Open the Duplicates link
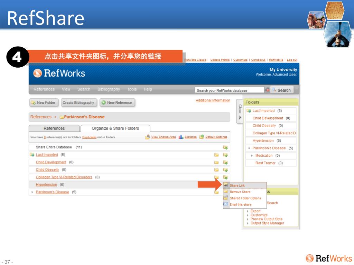Viewport: 354px width, 265px height. click(89, 137)
